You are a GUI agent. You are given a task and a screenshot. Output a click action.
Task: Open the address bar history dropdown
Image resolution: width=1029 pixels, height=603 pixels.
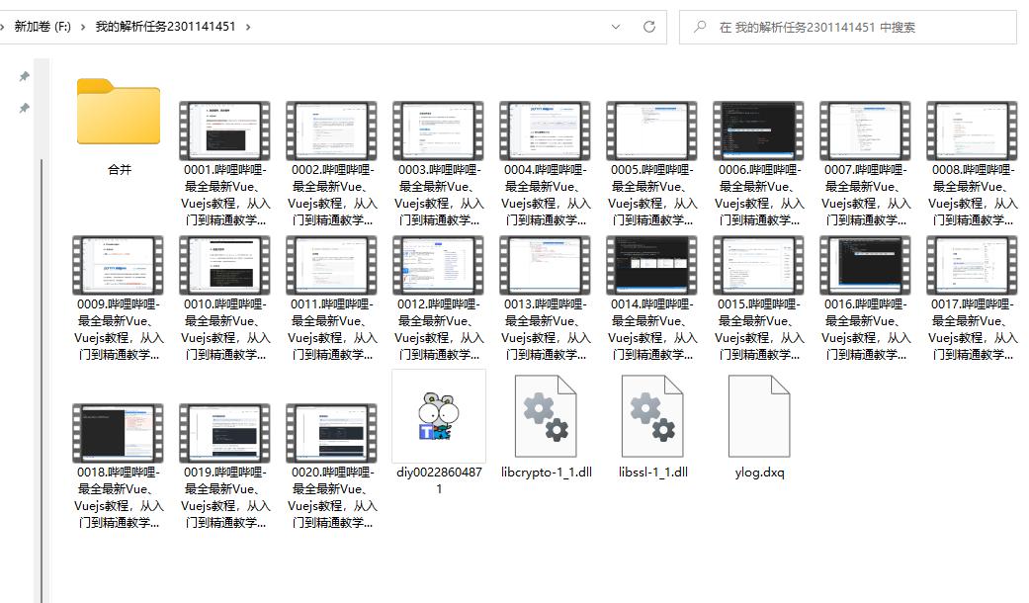tap(616, 27)
